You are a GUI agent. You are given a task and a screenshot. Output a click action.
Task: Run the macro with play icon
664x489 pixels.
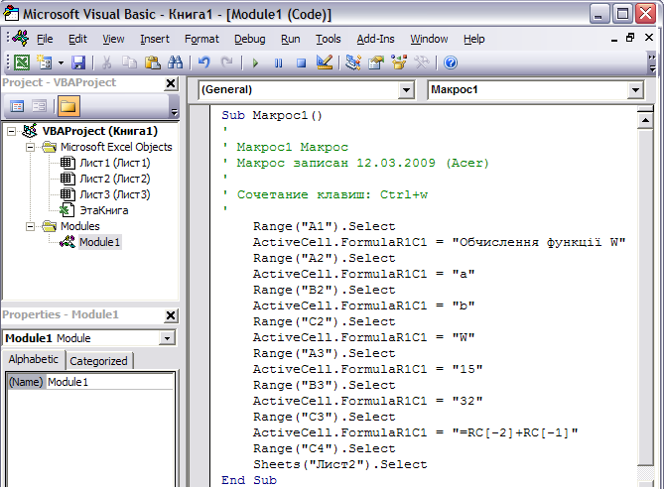[x=255, y=63]
